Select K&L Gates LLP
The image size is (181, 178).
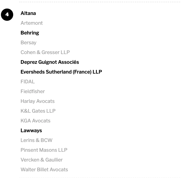(x=38, y=111)
